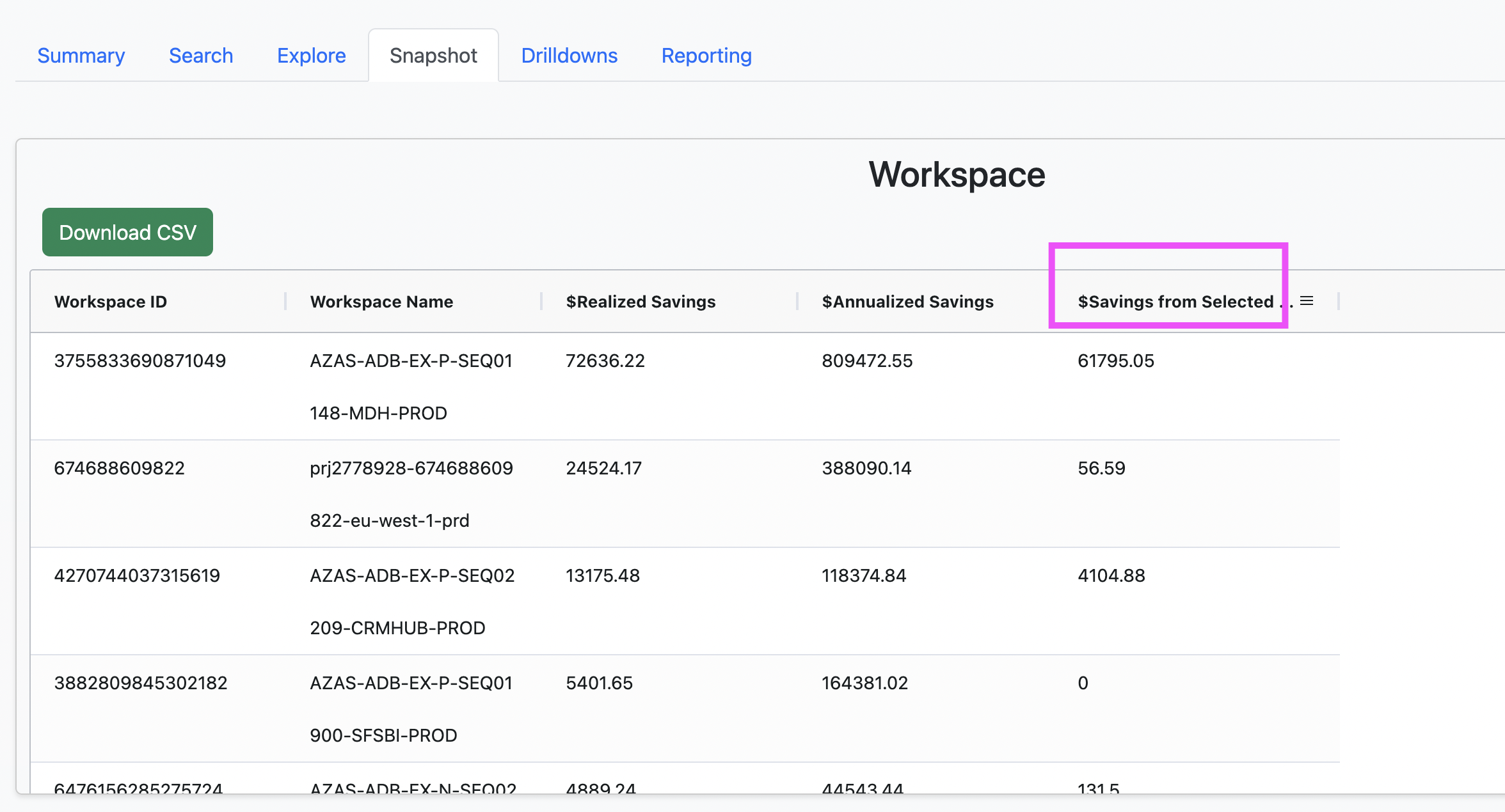The height and width of the screenshot is (812, 1505).
Task: Go to the Explore tab
Action: [x=312, y=56]
